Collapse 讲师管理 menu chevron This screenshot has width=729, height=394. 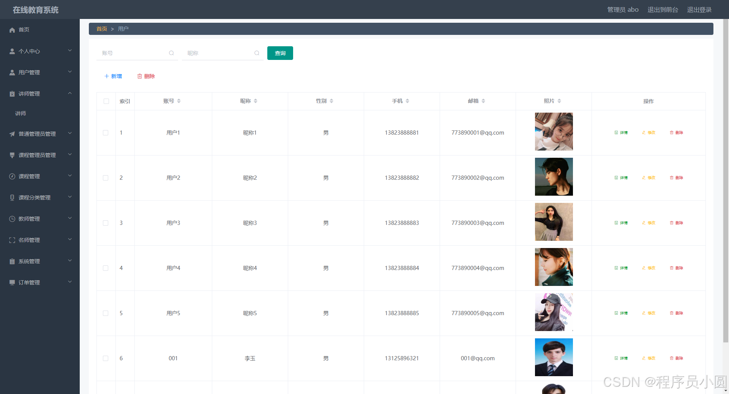pyautogui.click(x=70, y=93)
